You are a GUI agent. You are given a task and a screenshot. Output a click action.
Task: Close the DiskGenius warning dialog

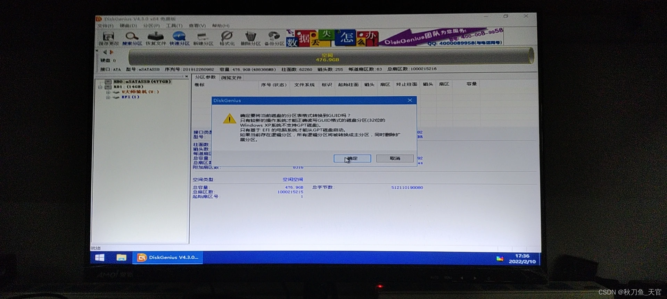(x=410, y=100)
